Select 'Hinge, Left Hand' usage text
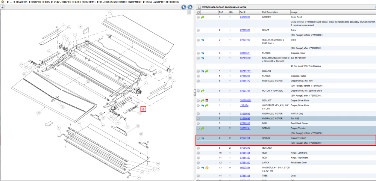376x181 pixels. coord(299,153)
